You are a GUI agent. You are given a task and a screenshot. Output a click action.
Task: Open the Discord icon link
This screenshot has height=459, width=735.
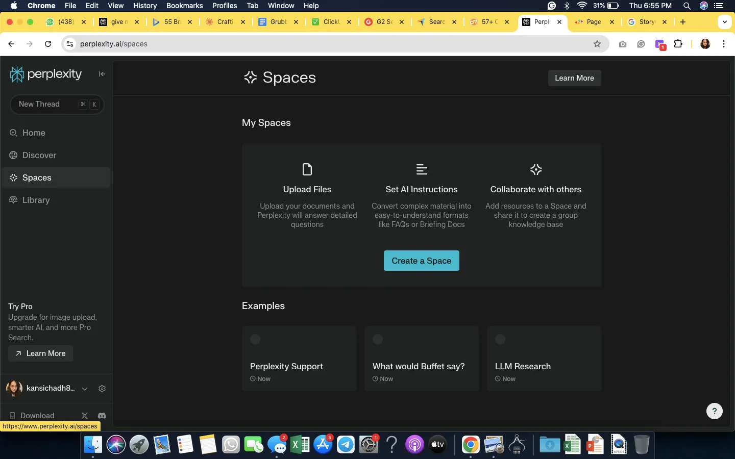[x=102, y=416]
